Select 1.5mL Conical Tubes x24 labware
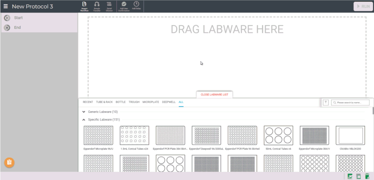This screenshot has width=374, height=180. 134,135
